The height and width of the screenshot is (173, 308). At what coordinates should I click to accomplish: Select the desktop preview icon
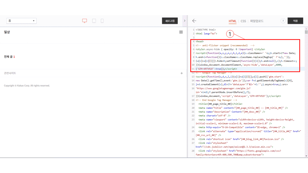pos(84,21)
